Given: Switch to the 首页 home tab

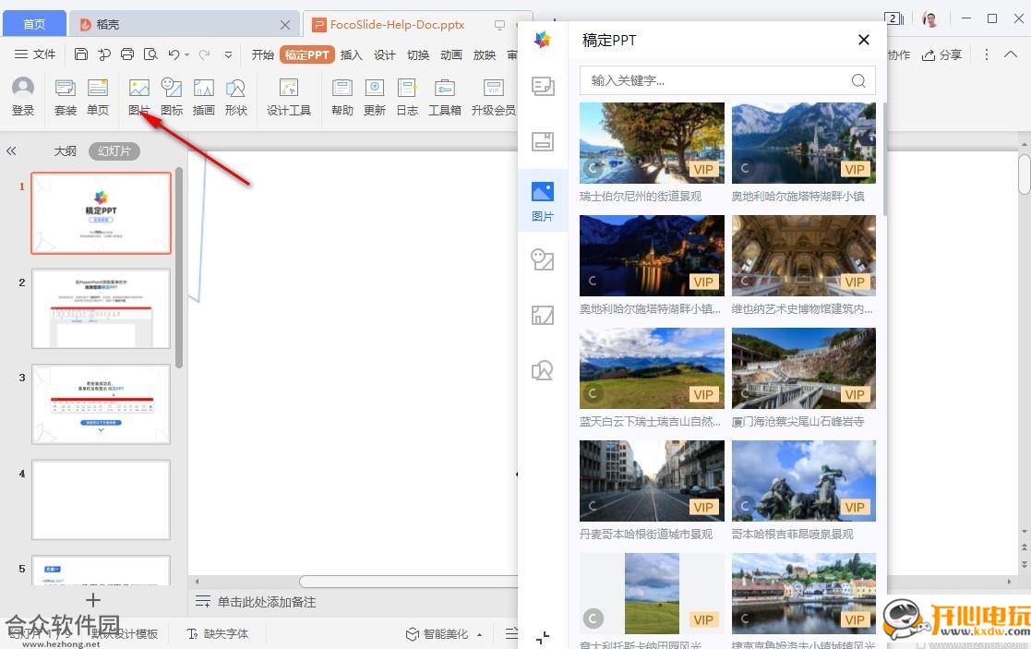Looking at the screenshot, I should [x=34, y=24].
